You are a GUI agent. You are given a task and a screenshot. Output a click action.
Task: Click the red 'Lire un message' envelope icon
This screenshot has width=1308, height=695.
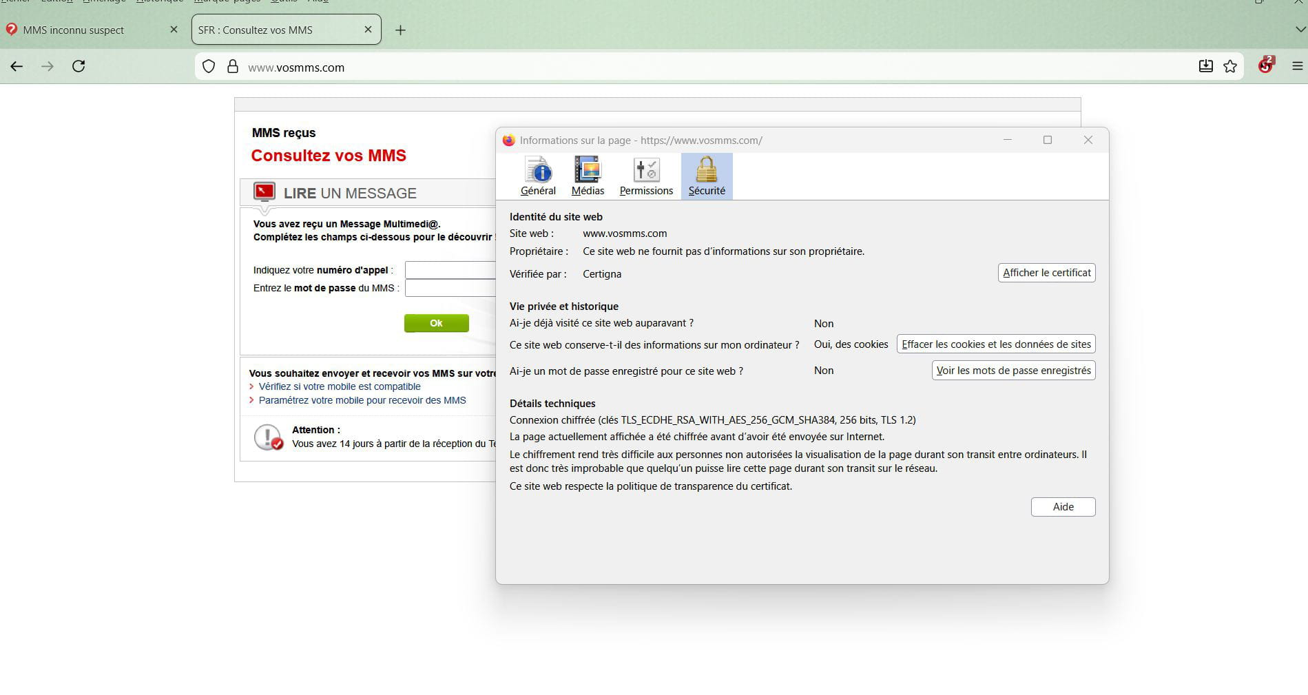tap(264, 191)
